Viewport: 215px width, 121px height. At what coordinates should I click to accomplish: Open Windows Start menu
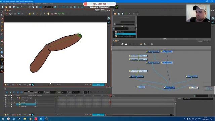tap(3, 119)
